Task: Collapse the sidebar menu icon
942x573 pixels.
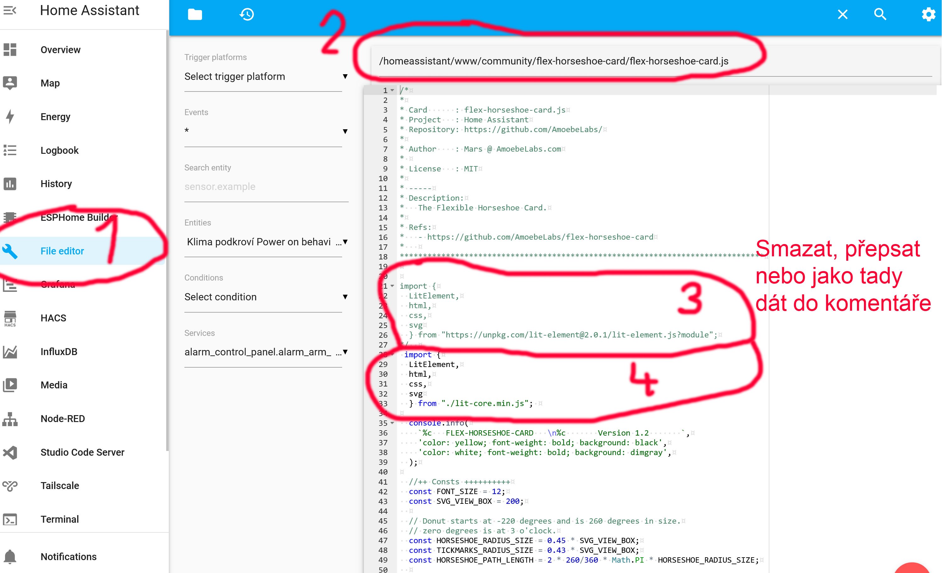Action: 10,10
